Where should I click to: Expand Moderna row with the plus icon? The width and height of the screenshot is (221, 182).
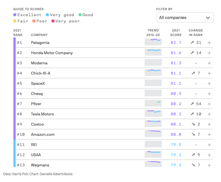[209, 63]
